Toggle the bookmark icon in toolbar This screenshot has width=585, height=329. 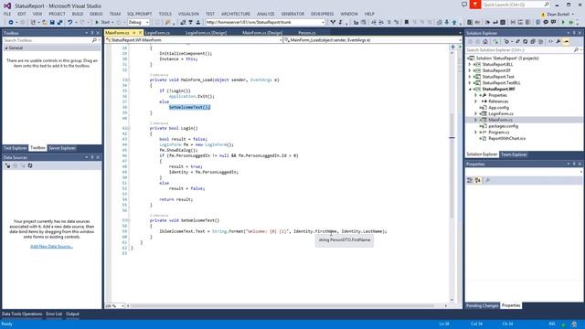click(x=406, y=22)
